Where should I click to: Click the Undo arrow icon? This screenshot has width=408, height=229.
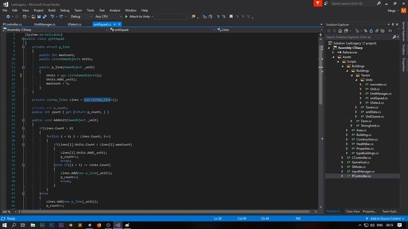pos(52,17)
